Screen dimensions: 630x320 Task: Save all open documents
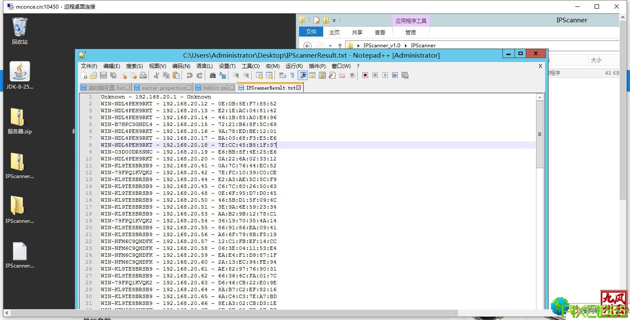tap(113, 75)
